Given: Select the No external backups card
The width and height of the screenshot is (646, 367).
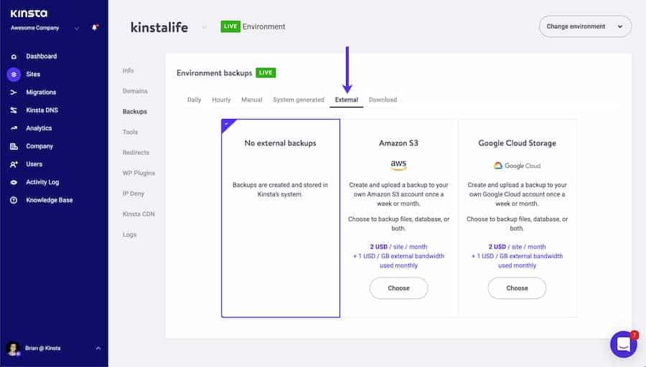Looking at the screenshot, I should tap(281, 218).
